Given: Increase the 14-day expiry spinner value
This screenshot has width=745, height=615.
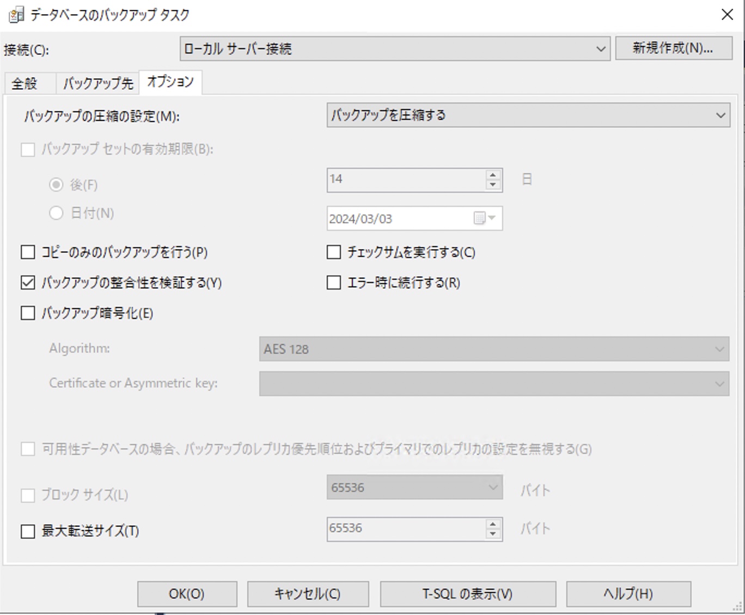Looking at the screenshot, I should pos(493,175).
